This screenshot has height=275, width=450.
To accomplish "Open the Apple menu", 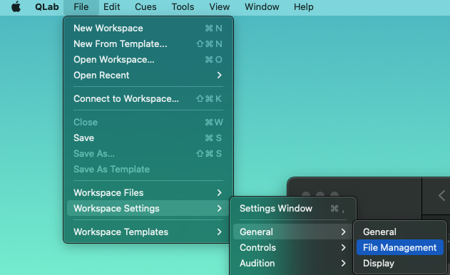I will click(16, 6).
